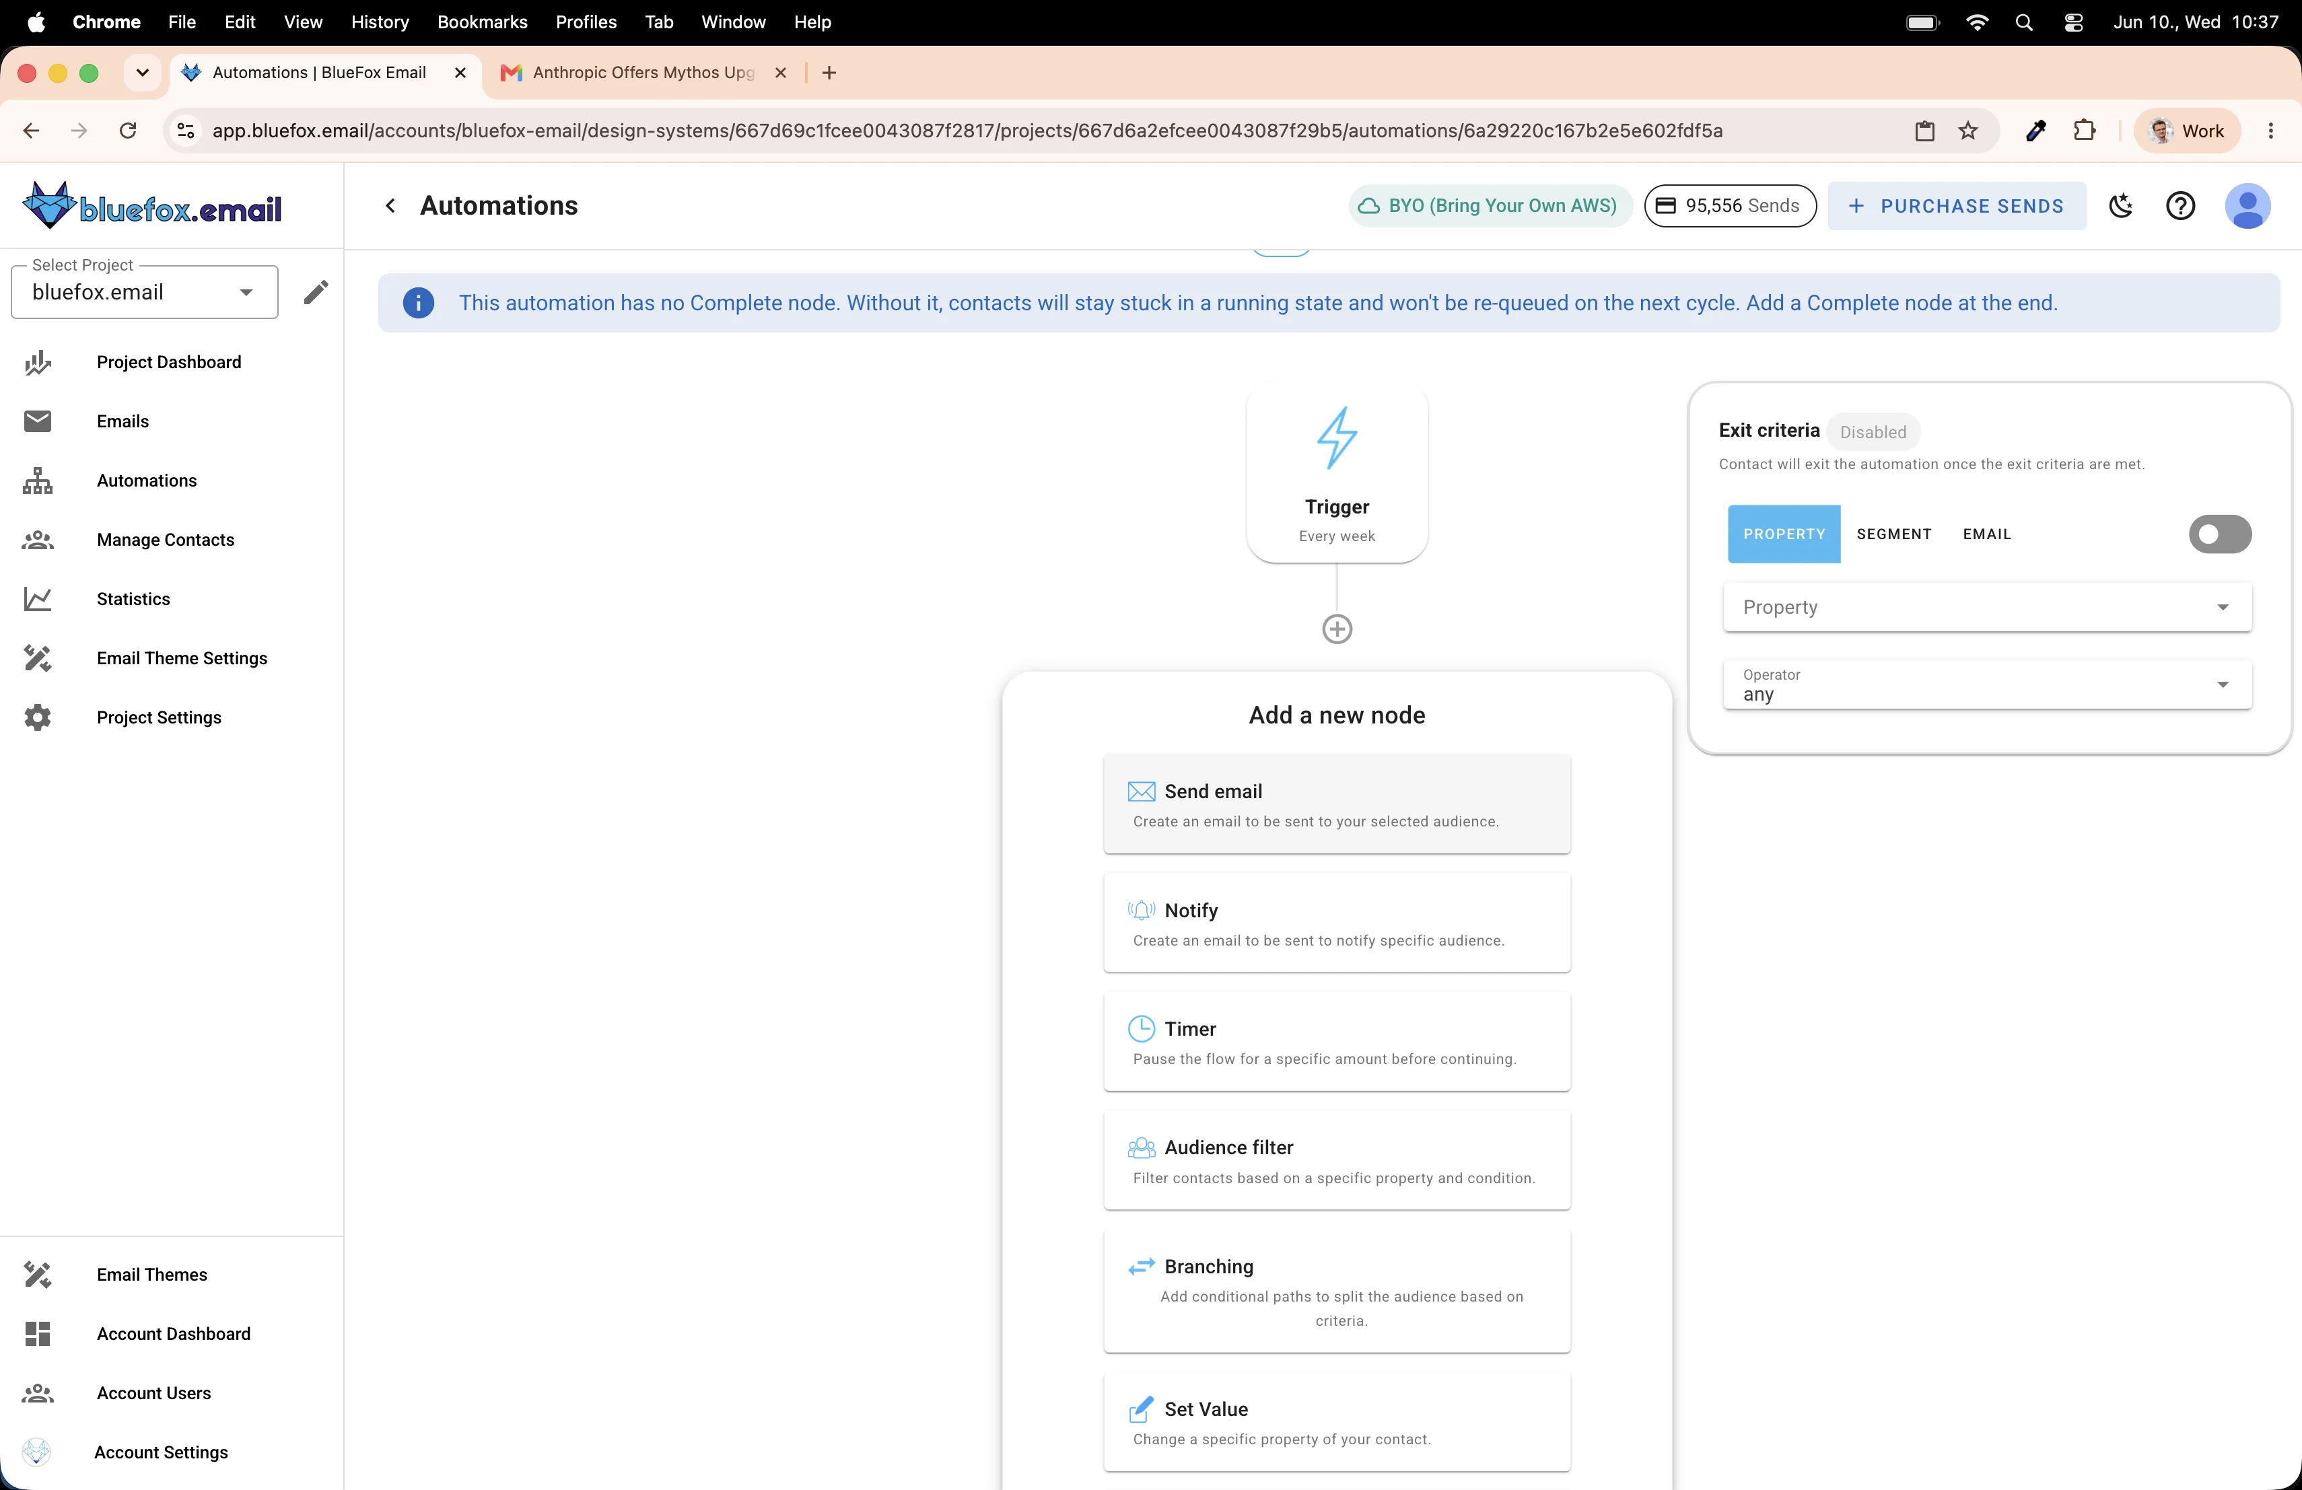Viewport: 2302px width, 1490px height.
Task: Open the help question mark icon
Action: click(2180, 206)
